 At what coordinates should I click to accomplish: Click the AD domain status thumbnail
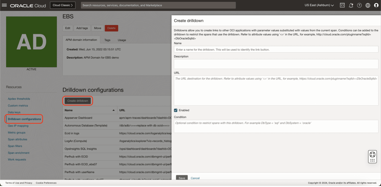pyautogui.click(x=31, y=42)
